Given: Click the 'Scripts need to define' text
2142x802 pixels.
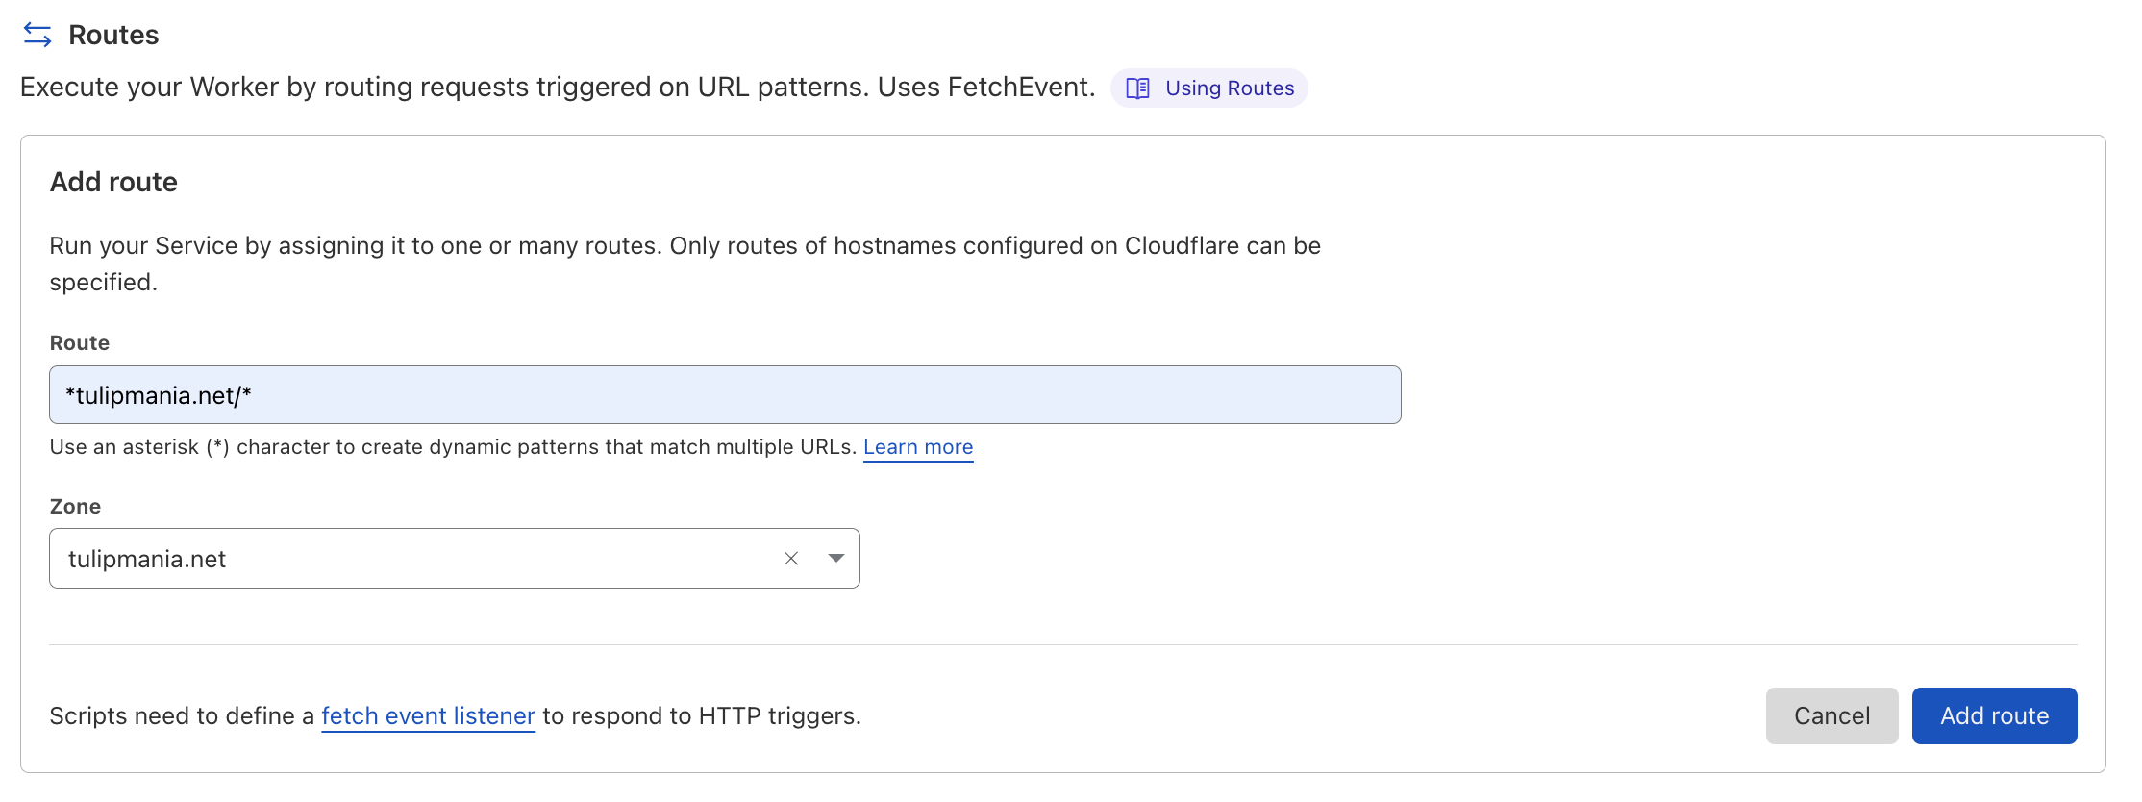Looking at the screenshot, I should [x=183, y=716].
